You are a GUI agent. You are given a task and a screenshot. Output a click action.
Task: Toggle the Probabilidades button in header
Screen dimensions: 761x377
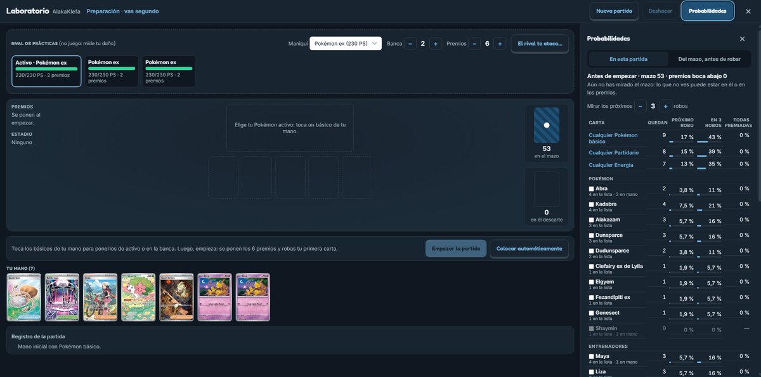point(708,11)
